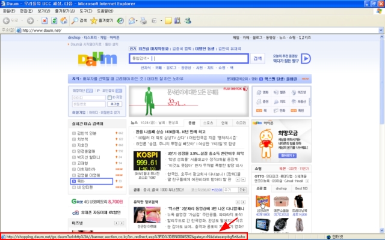Toggle the 해킹차단 setting badge

[x=90, y=91]
